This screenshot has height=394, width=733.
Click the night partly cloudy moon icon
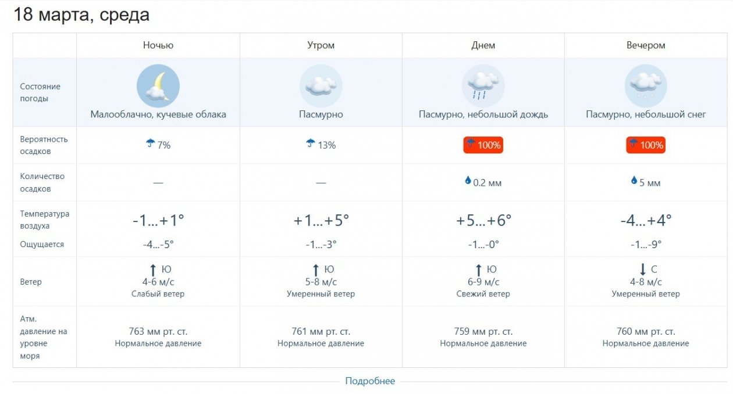[158, 86]
